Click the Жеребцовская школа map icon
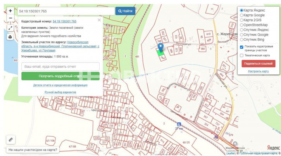The height and width of the screenshot is (156, 281). (235, 144)
